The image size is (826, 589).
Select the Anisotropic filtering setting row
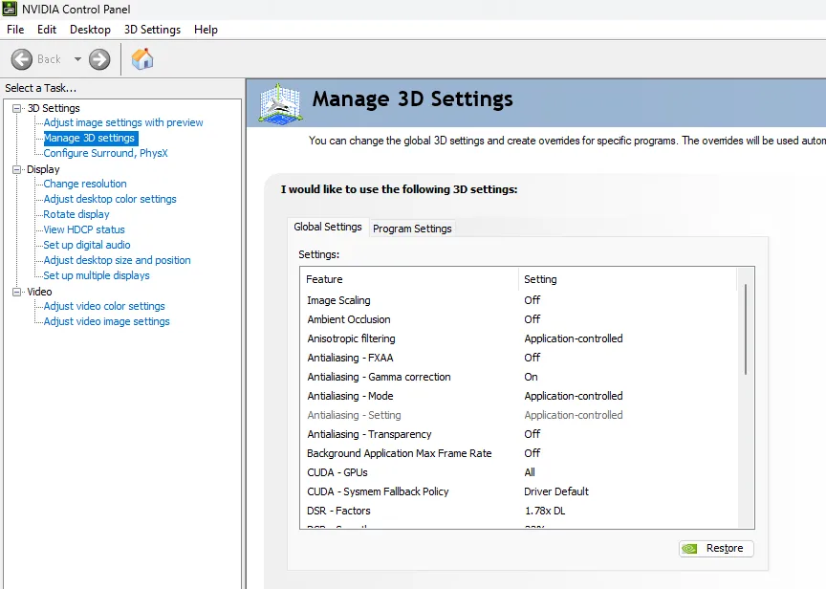pos(351,338)
